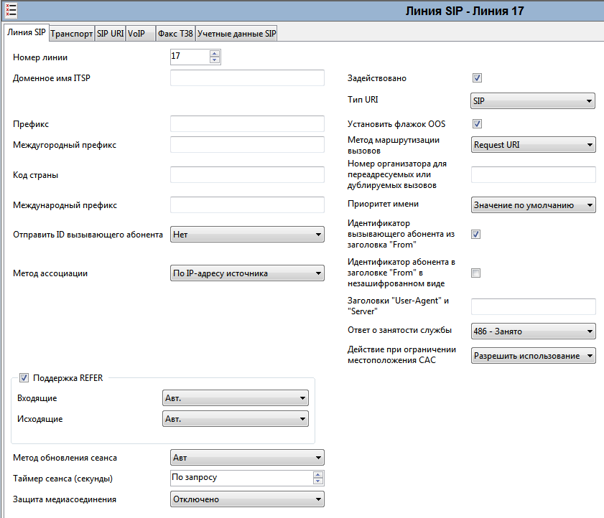Open the Приоритет имени dropdown
Screen dimensions: 604x518
pos(533,204)
